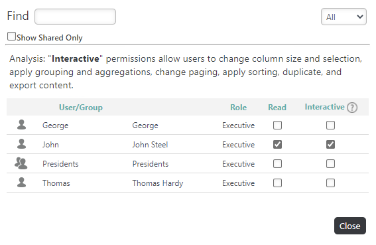Click the group icon next to Presidents
The width and height of the screenshot is (376, 245).
(21, 163)
